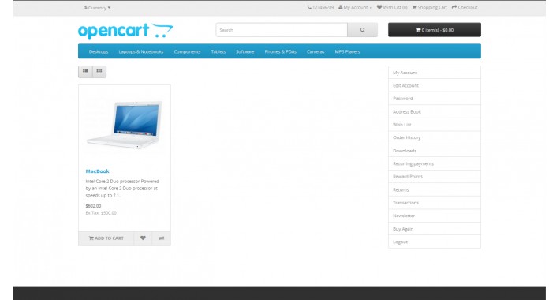Go to Checkout in top bar
Screen dimensions: 560x300
click(x=465, y=7)
